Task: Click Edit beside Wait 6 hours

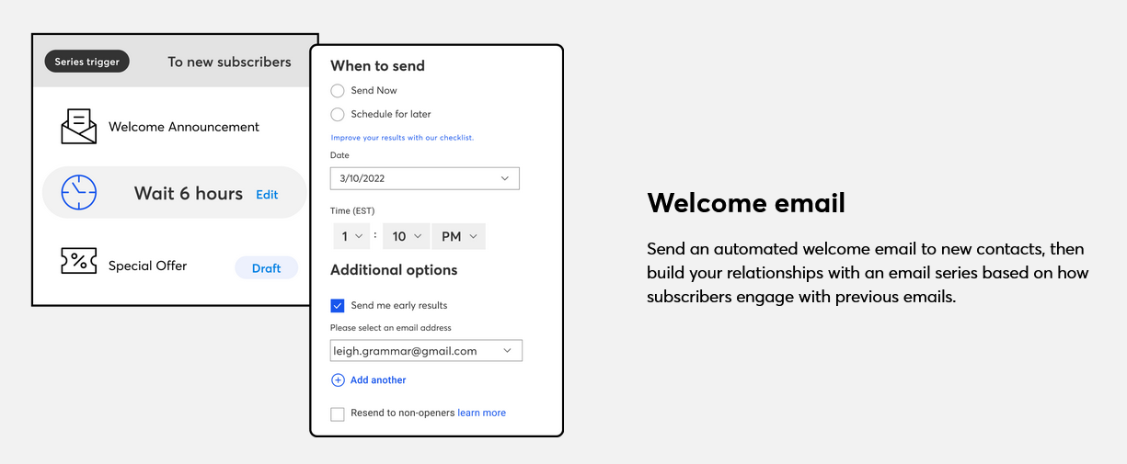Action: (267, 195)
